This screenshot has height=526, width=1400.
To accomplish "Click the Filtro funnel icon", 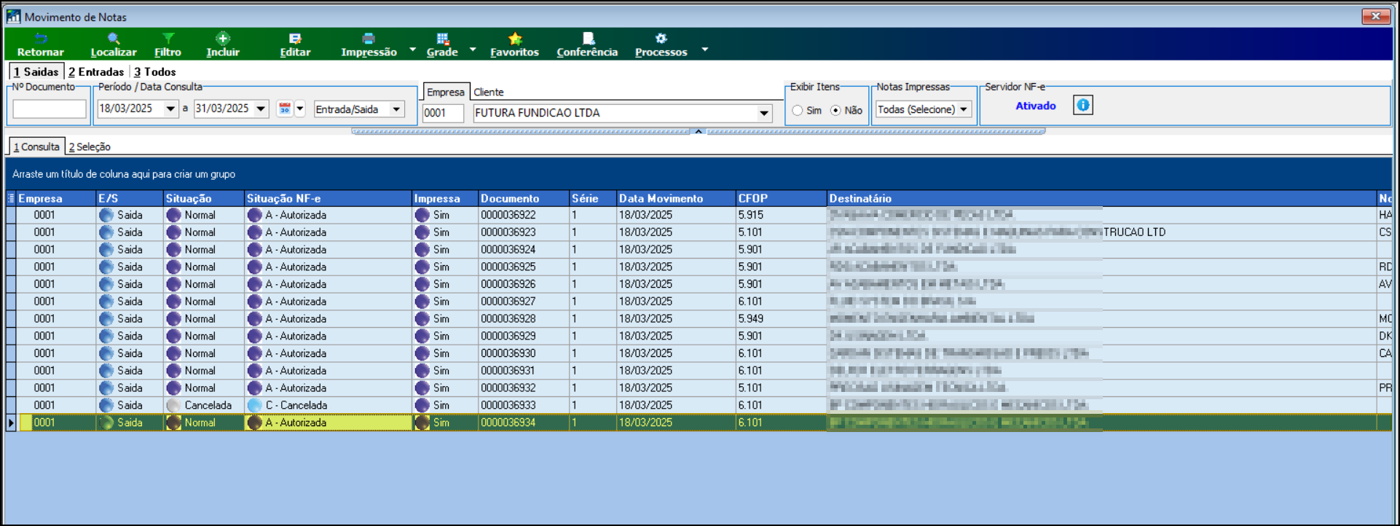I will (168, 39).
